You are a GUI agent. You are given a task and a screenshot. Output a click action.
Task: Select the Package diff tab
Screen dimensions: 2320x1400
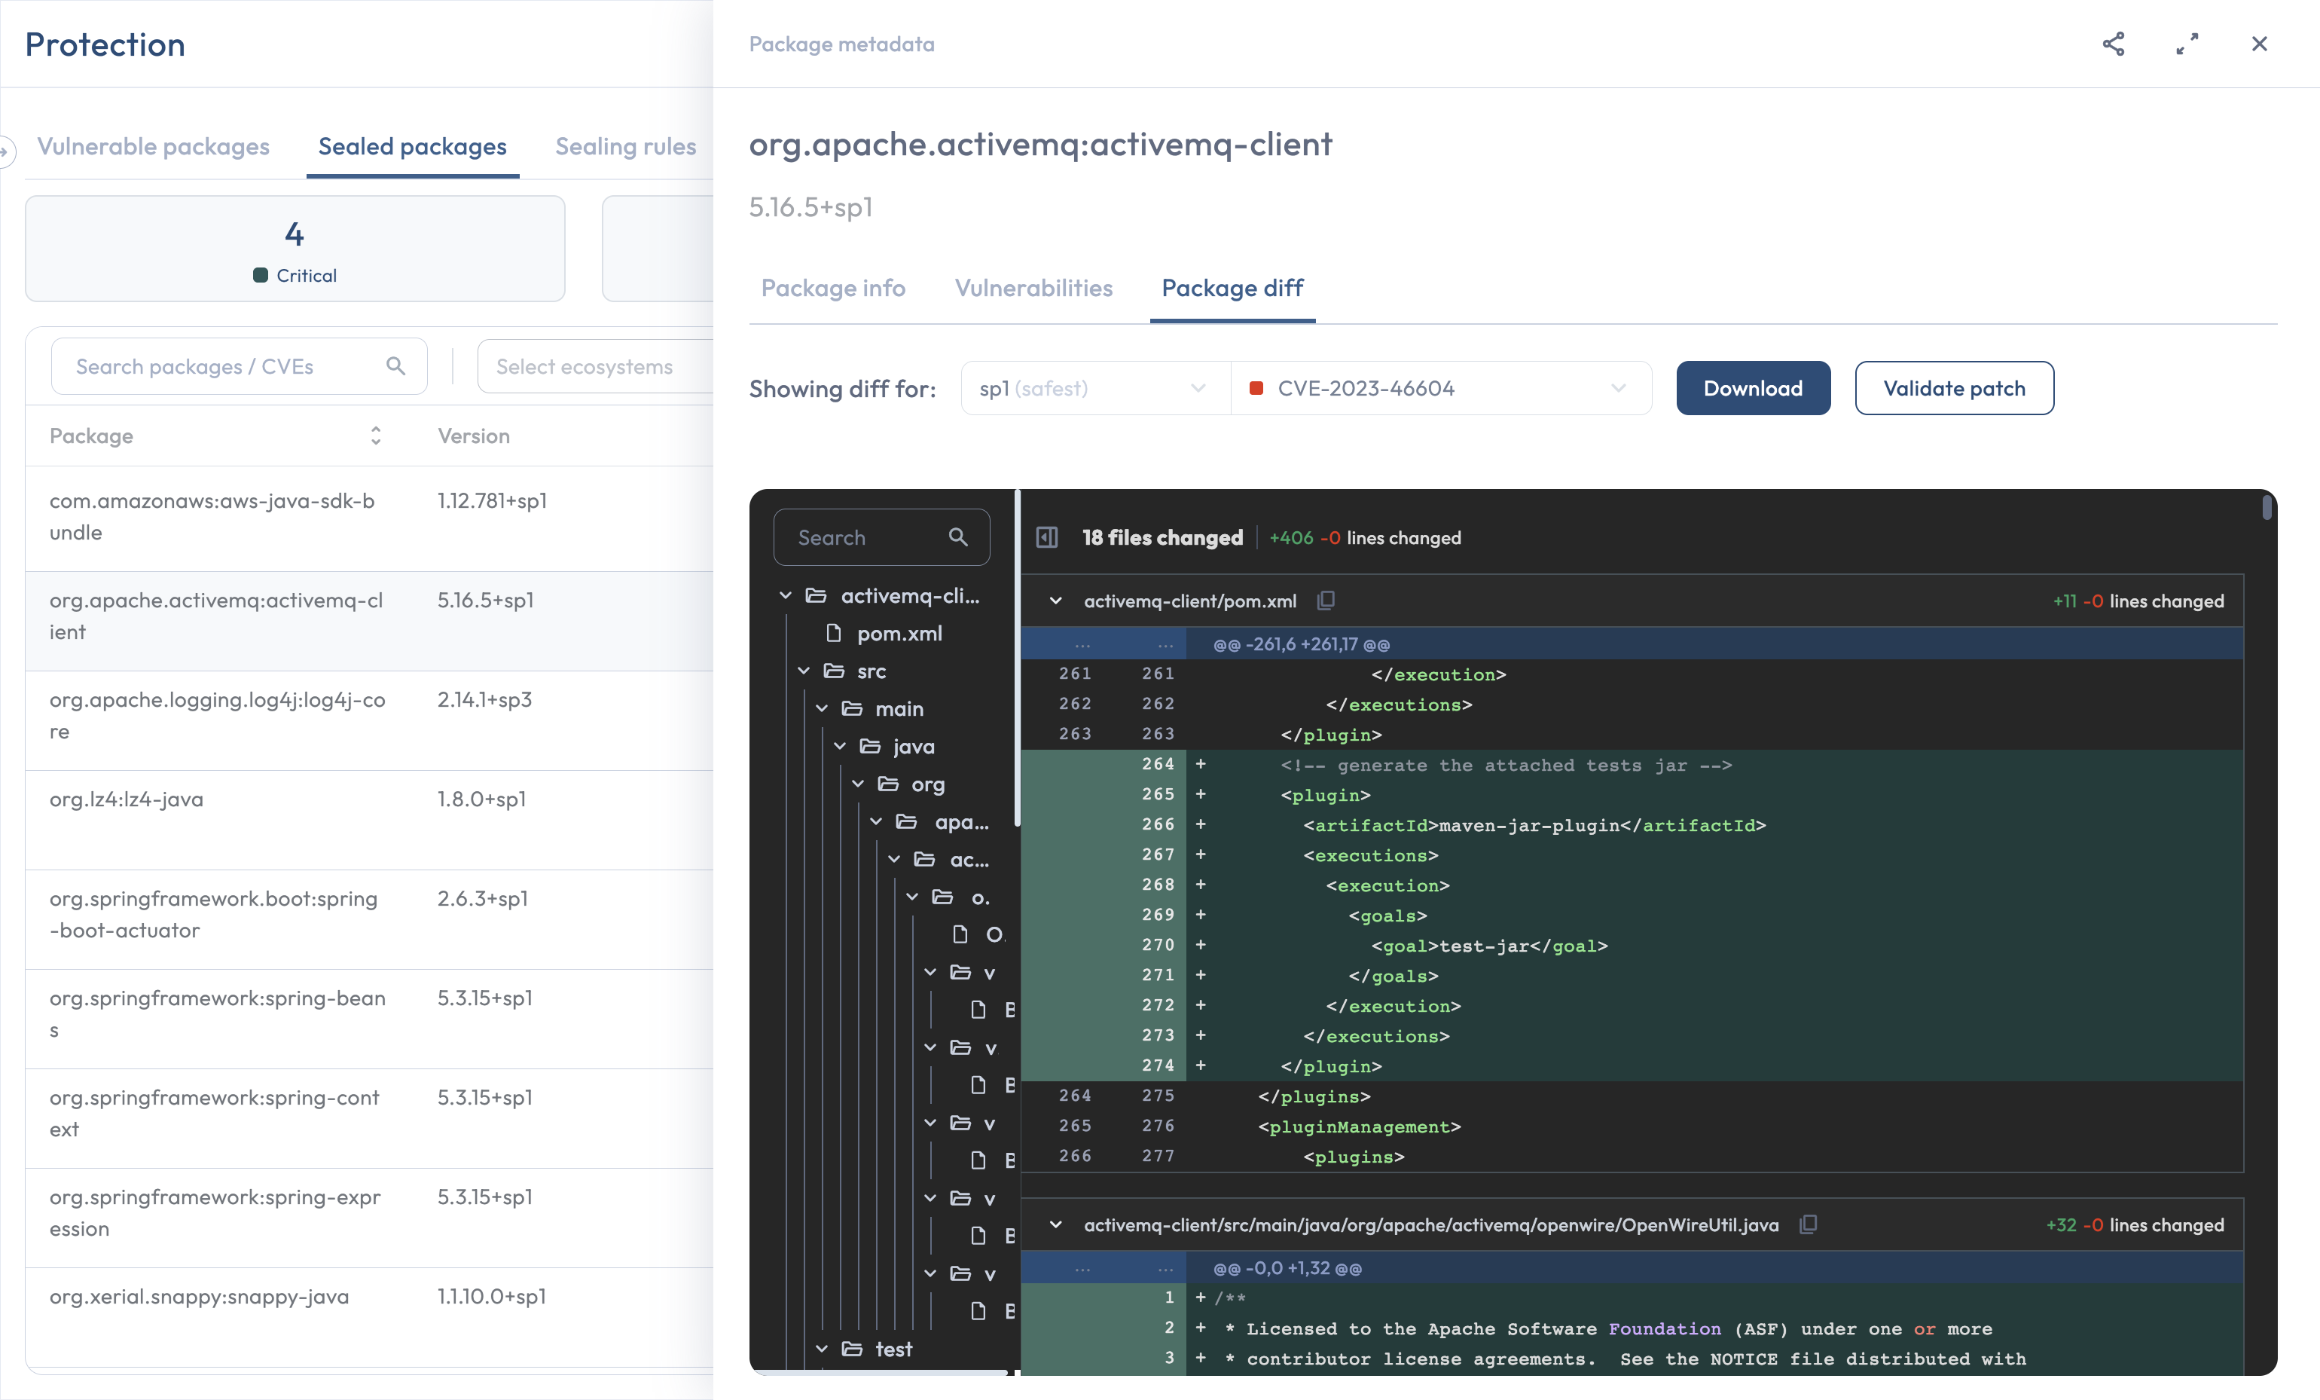pyautogui.click(x=1232, y=289)
